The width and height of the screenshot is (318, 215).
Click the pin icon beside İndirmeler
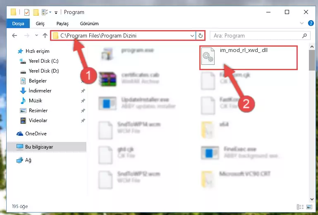[83, 91]
